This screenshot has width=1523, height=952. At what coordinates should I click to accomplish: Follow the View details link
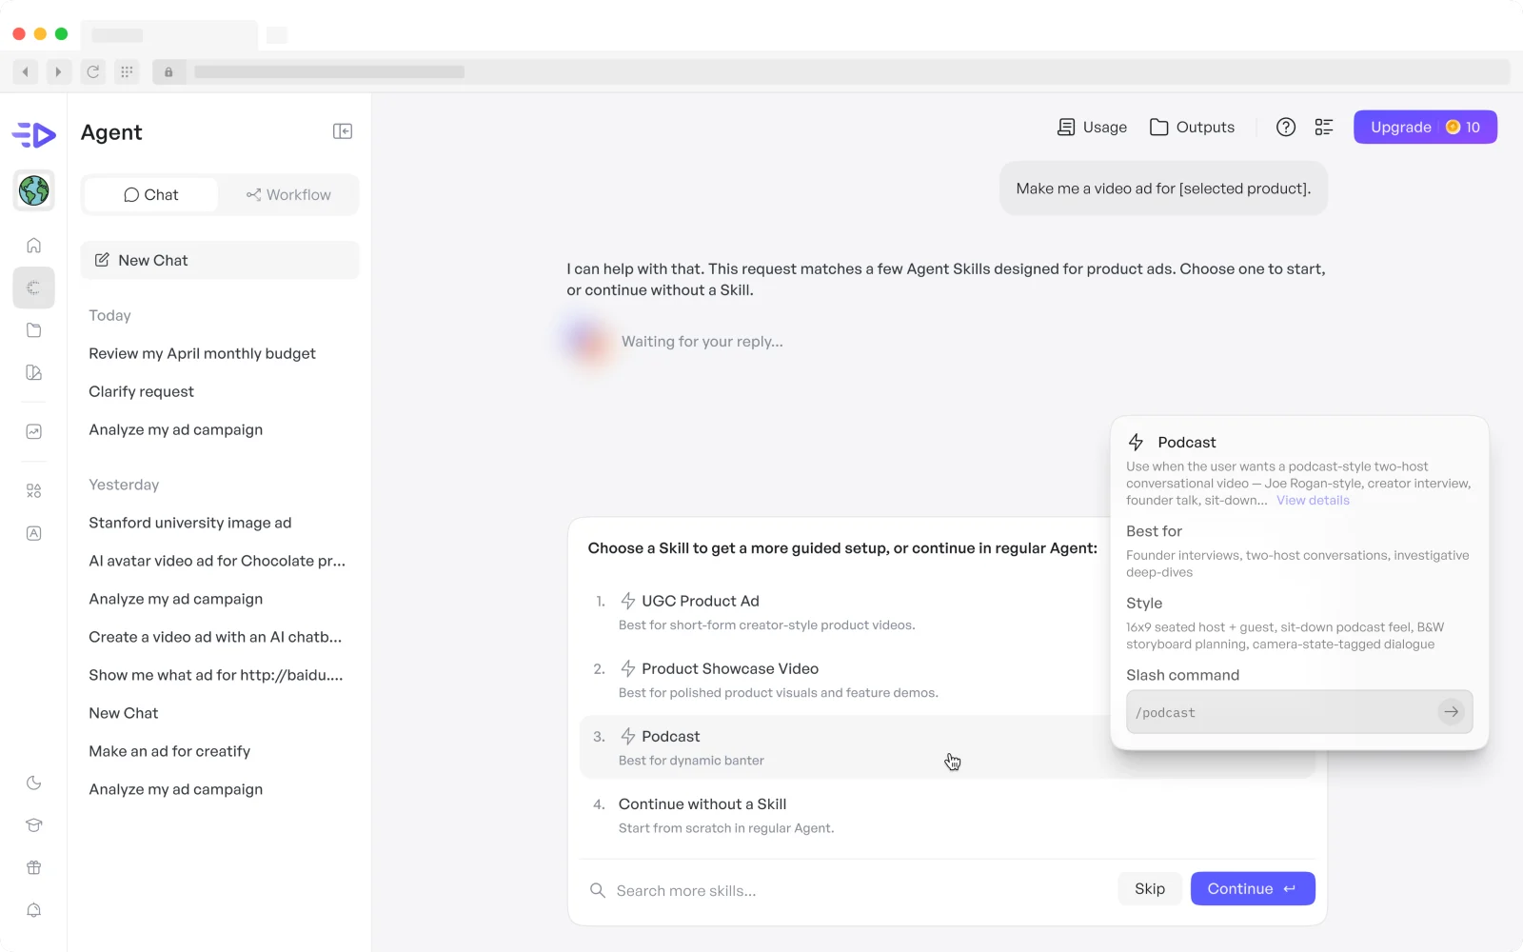[1313, 500]
